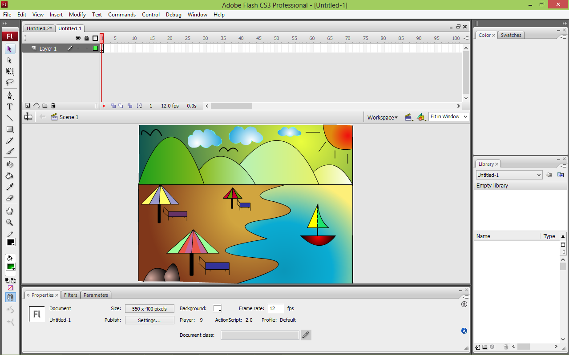Viewport: 569px width, 355px height.
Task: Select the Zoom magnifier tool
Action: tap(10, 222)
